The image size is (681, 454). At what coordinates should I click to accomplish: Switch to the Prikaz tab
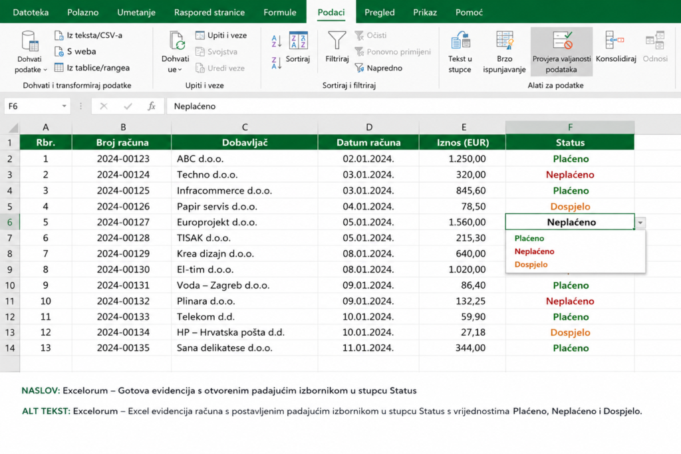click(425, 12)
